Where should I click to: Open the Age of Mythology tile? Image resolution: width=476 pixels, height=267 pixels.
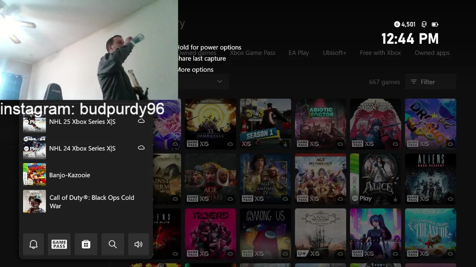point(321,179)
